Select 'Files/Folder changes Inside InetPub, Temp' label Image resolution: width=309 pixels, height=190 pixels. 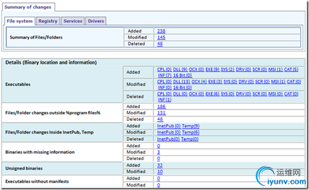(x=50, y=132)
